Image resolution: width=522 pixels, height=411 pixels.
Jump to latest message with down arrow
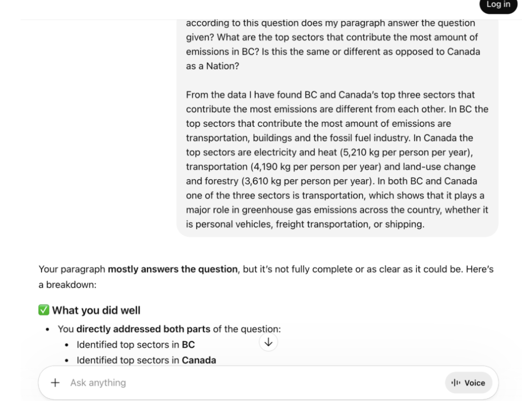(268, 342)
